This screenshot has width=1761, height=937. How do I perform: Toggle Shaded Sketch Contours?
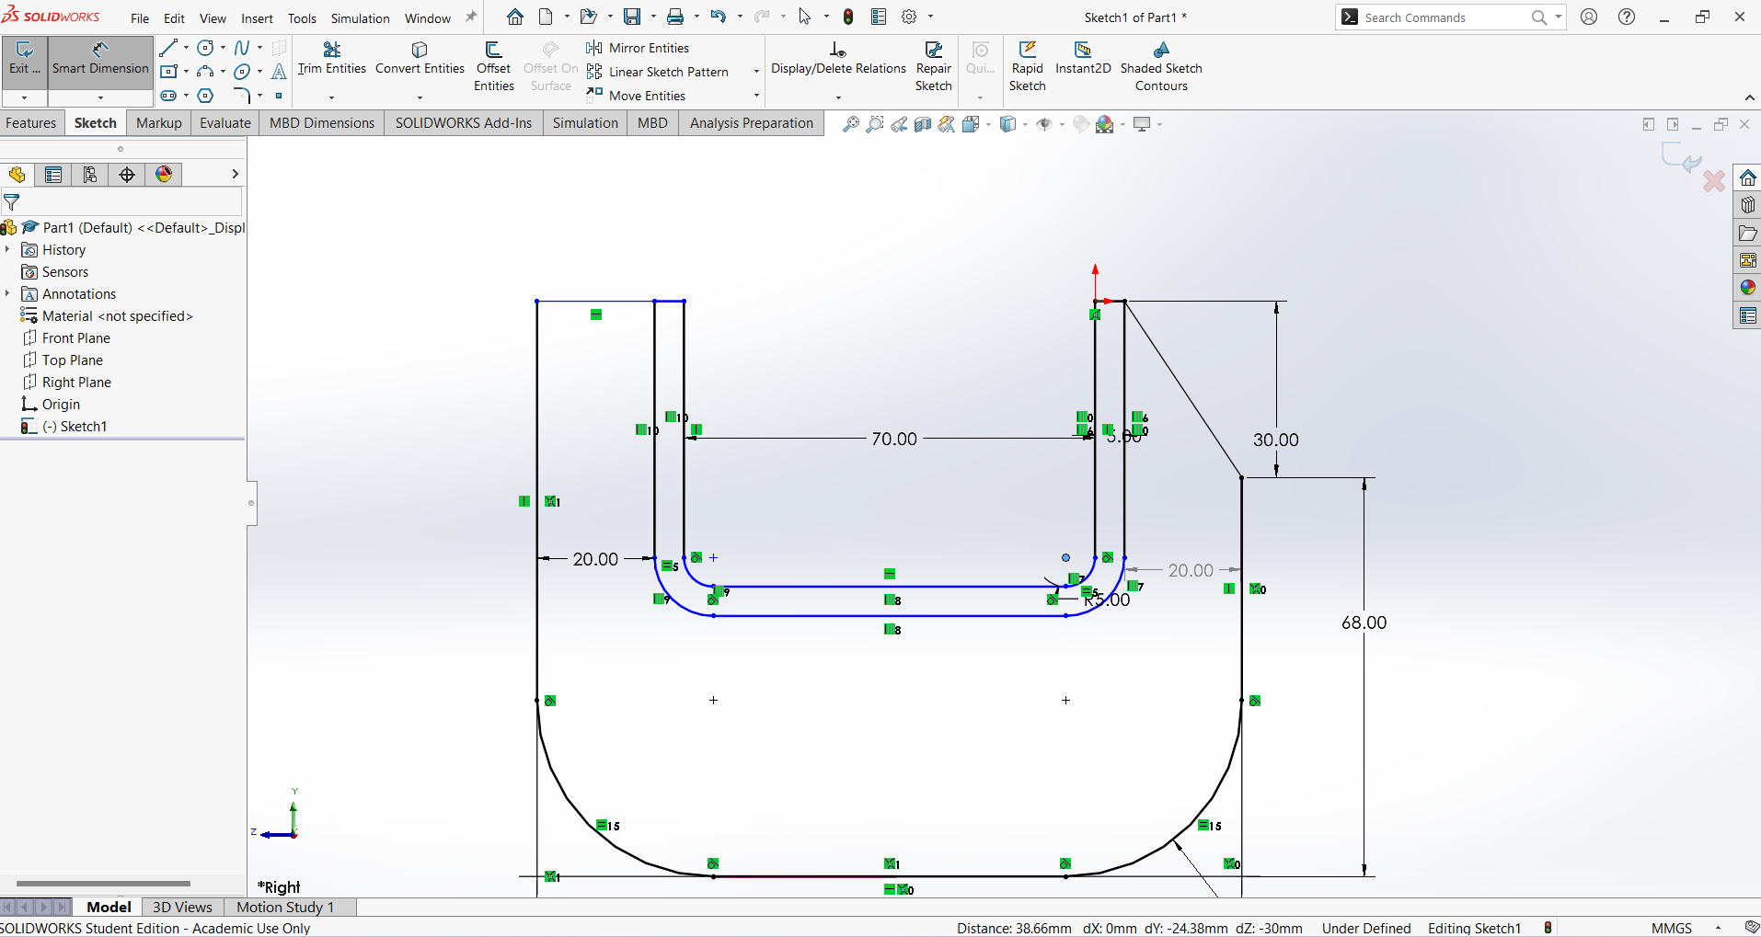pyautogui.click(x=1161, y=66)
